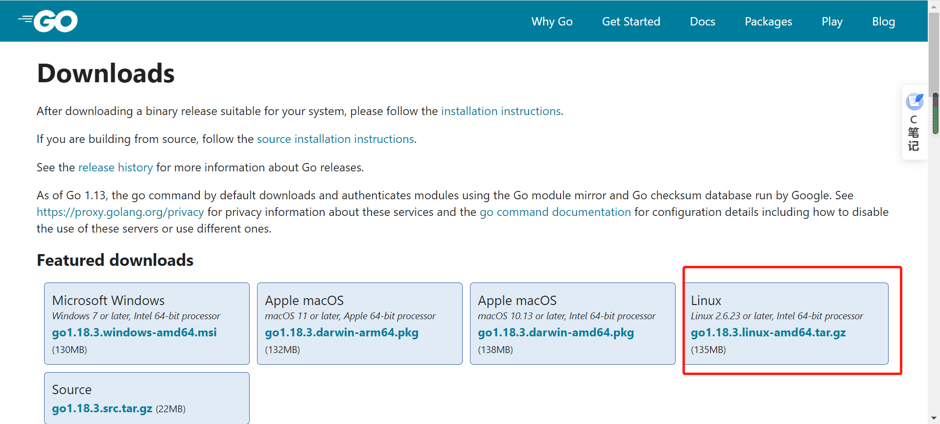
Task: Open the go command documentation link
Action: [555, 212]
